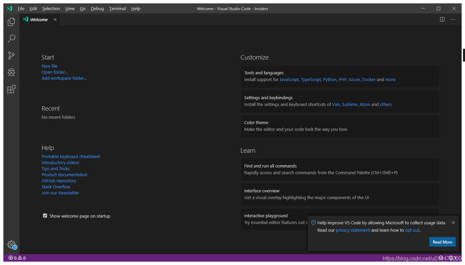465x265 pixels.
Task: Open the Explorer view in activity bar
Action: click(x=11, y=22)
